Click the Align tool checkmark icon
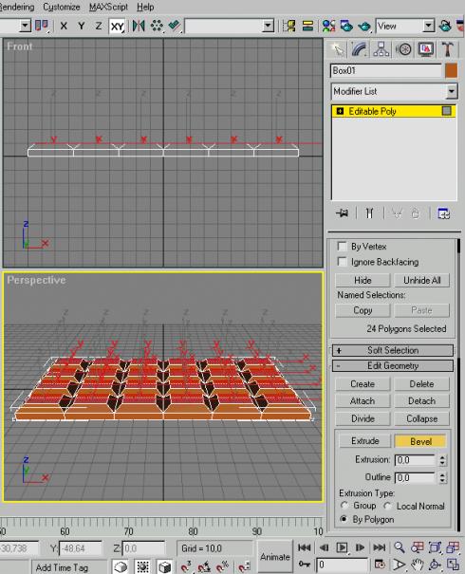465x574 pixels. click(175, 26)
